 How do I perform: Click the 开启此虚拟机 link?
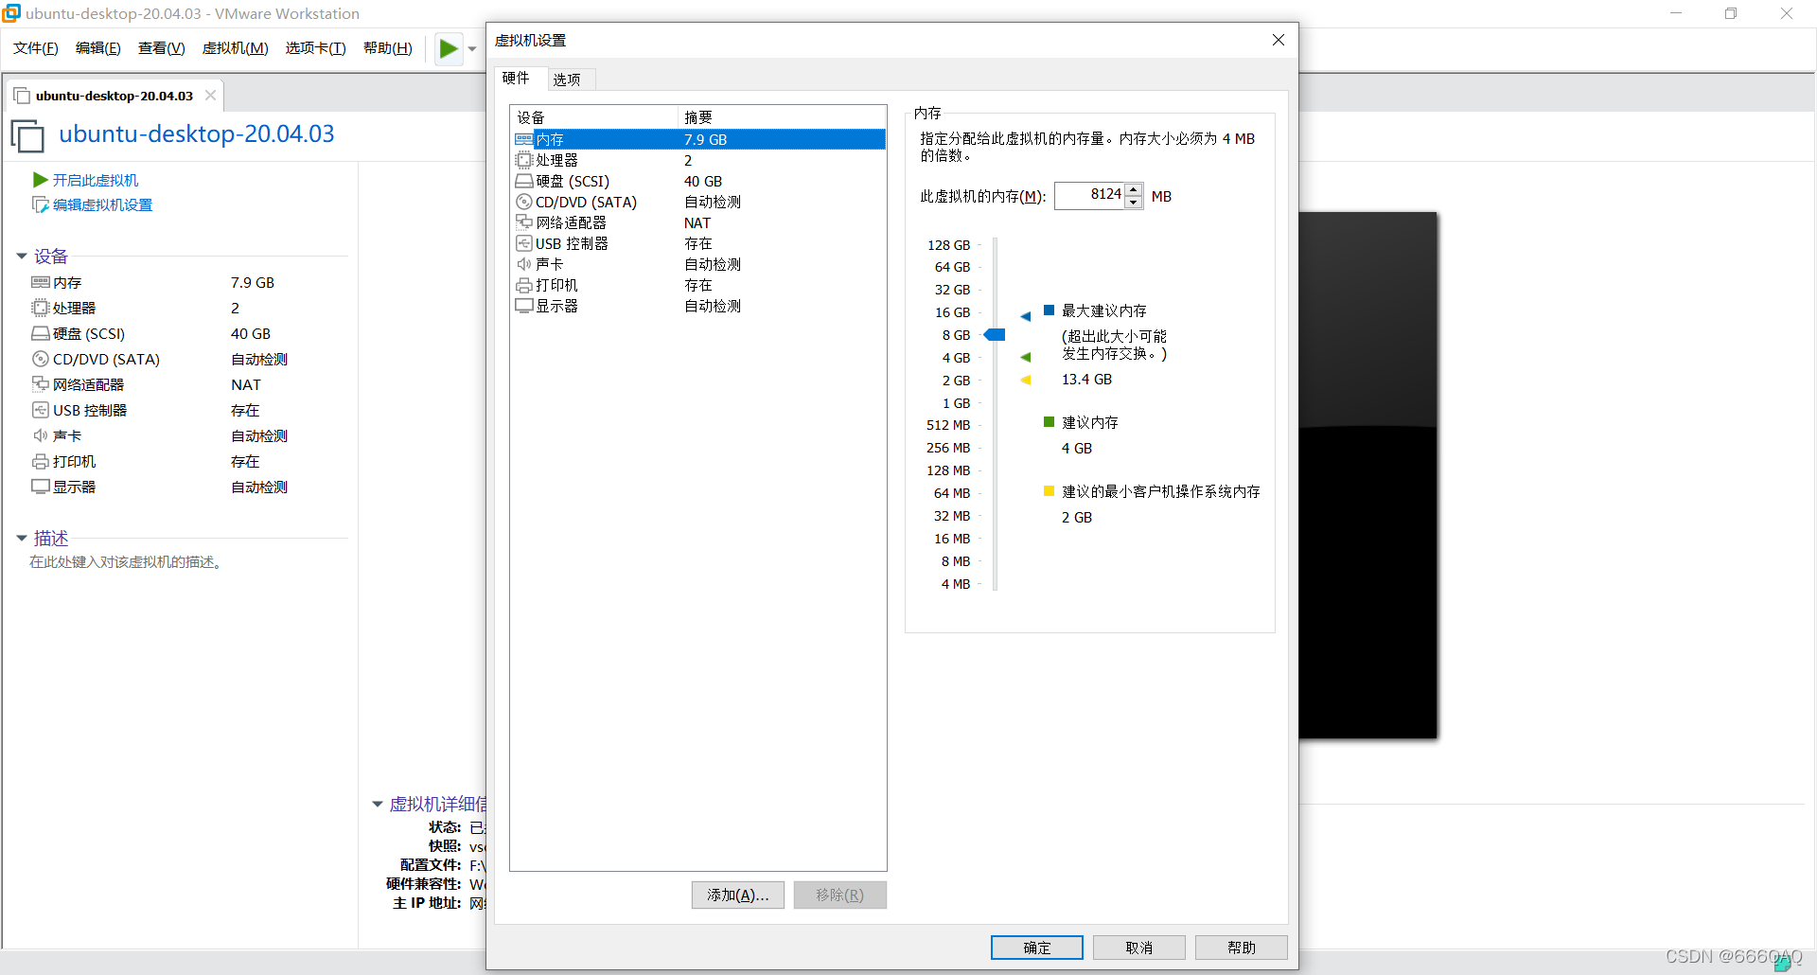click(x=96, y=180)
